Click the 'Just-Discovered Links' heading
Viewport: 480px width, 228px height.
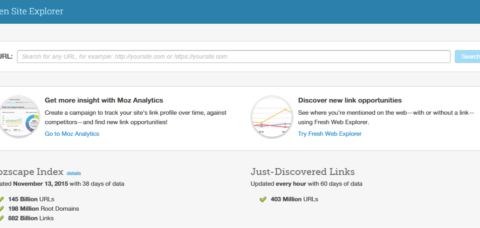coord(303,172)
